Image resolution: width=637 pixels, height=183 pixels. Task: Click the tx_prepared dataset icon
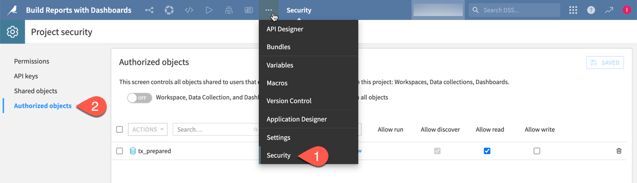point(133,151)
